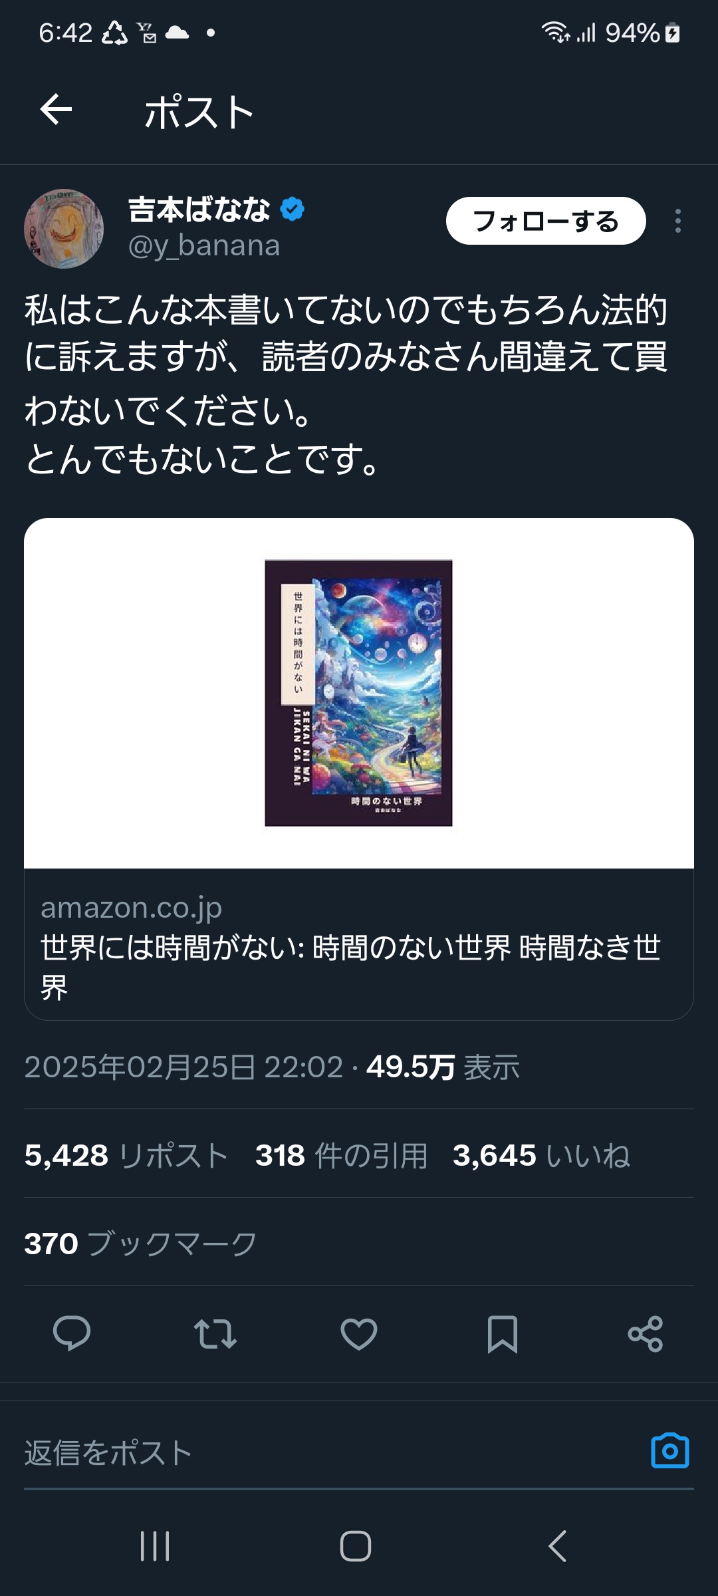The width and height of the screenshot is (718, 1596).
Task: Open the Amazon book cover preview image
Action: pos(359,693)
